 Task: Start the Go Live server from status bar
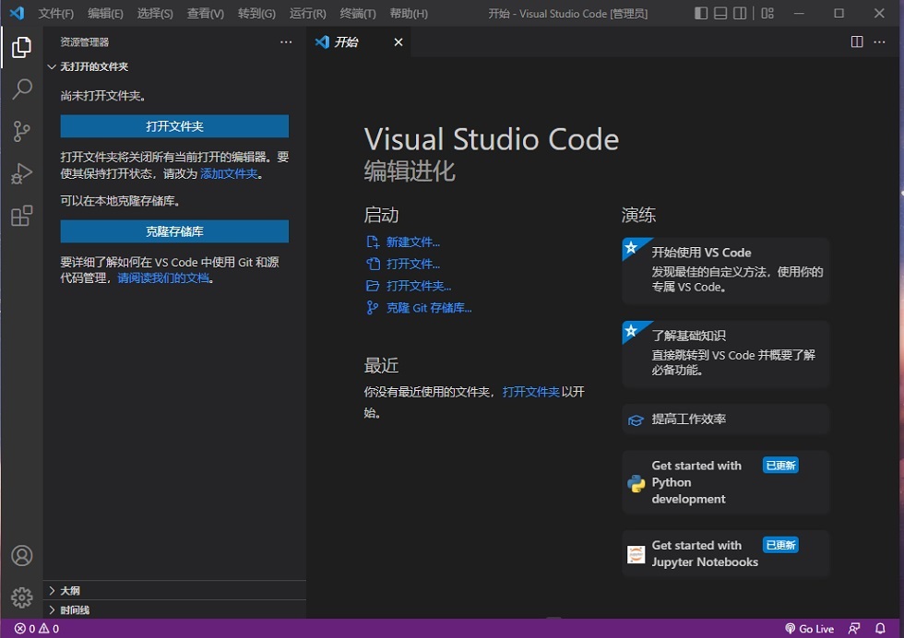(x=810, y=629)
